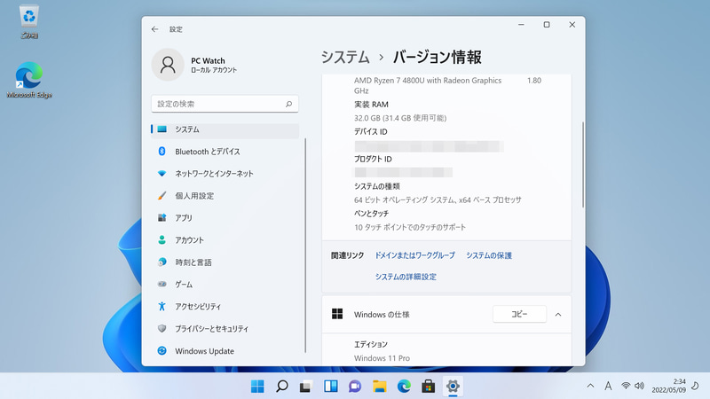Click the Windows 11 Pro edition text

coord(383,358)
